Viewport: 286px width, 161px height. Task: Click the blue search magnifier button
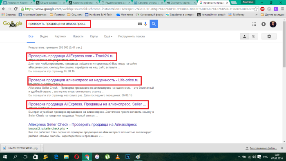(154, 24)
